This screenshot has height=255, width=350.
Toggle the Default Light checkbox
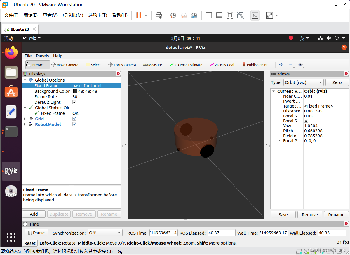pos(74,102)
